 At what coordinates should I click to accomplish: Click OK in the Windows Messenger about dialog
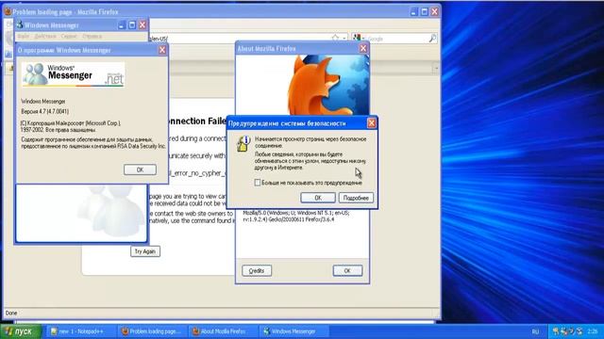(x=140, y=169)
